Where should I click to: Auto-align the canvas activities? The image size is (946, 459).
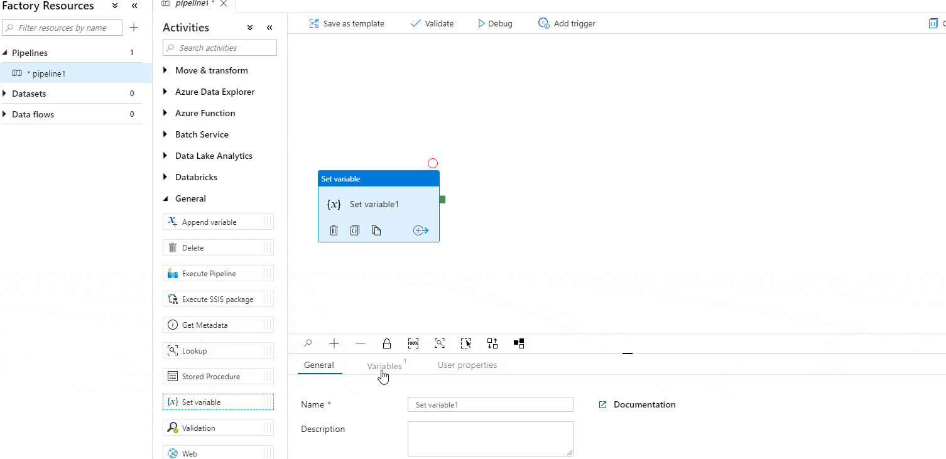point(492,343)
